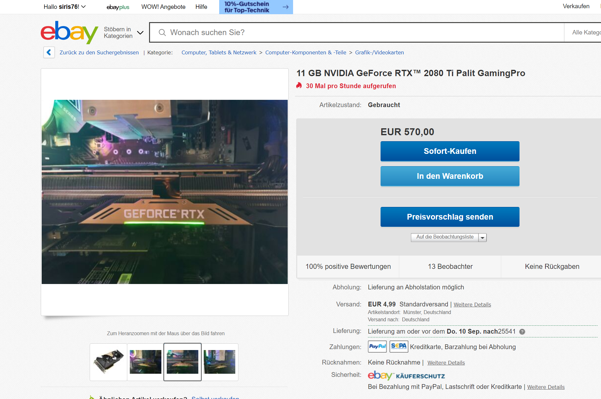
Task: Open the Hilfe menu item
Action: (x=201, y=7)
